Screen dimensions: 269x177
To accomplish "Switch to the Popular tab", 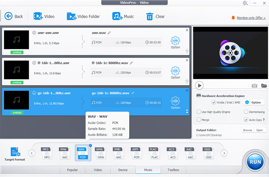I will tap(72, 170).
